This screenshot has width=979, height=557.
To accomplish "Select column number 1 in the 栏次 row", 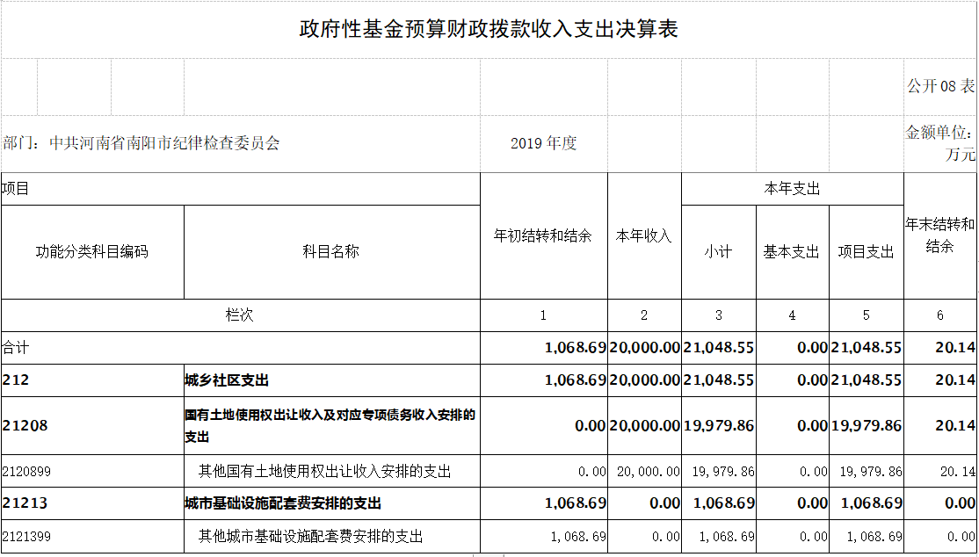I will [543, 315].
